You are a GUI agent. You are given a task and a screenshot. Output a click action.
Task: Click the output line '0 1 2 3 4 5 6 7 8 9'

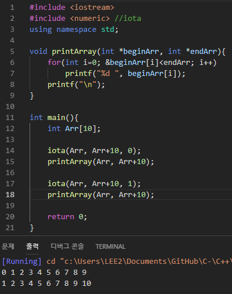[x=44, y=273]
